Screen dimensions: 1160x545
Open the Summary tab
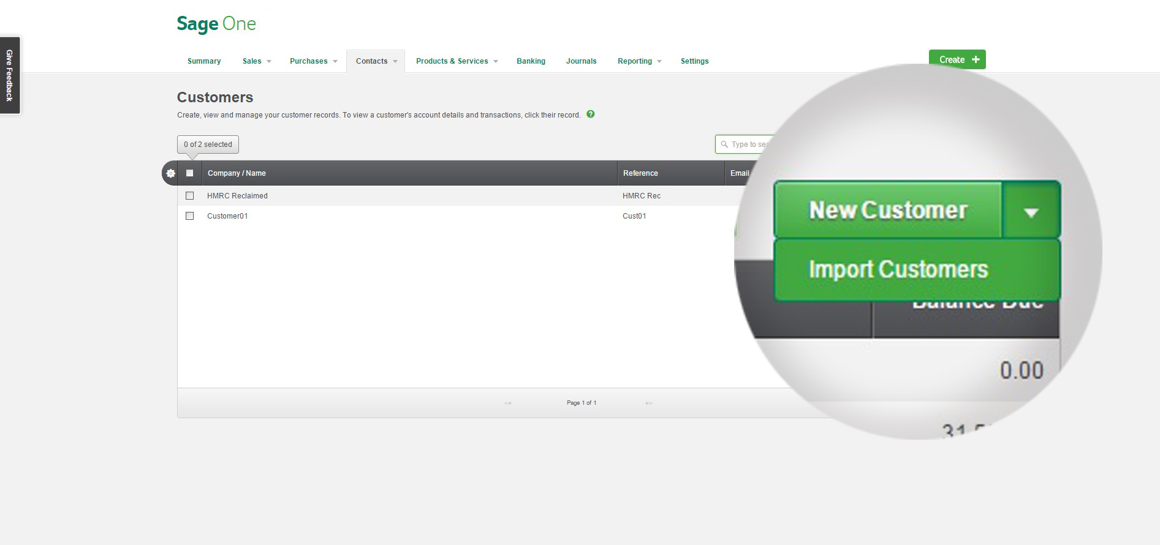pos(204,61)
